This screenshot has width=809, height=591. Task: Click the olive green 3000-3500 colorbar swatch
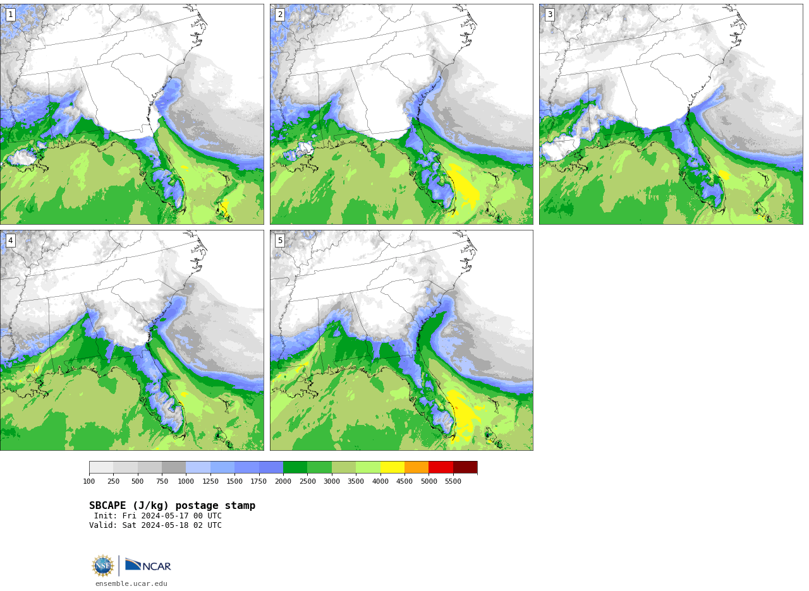344,467
